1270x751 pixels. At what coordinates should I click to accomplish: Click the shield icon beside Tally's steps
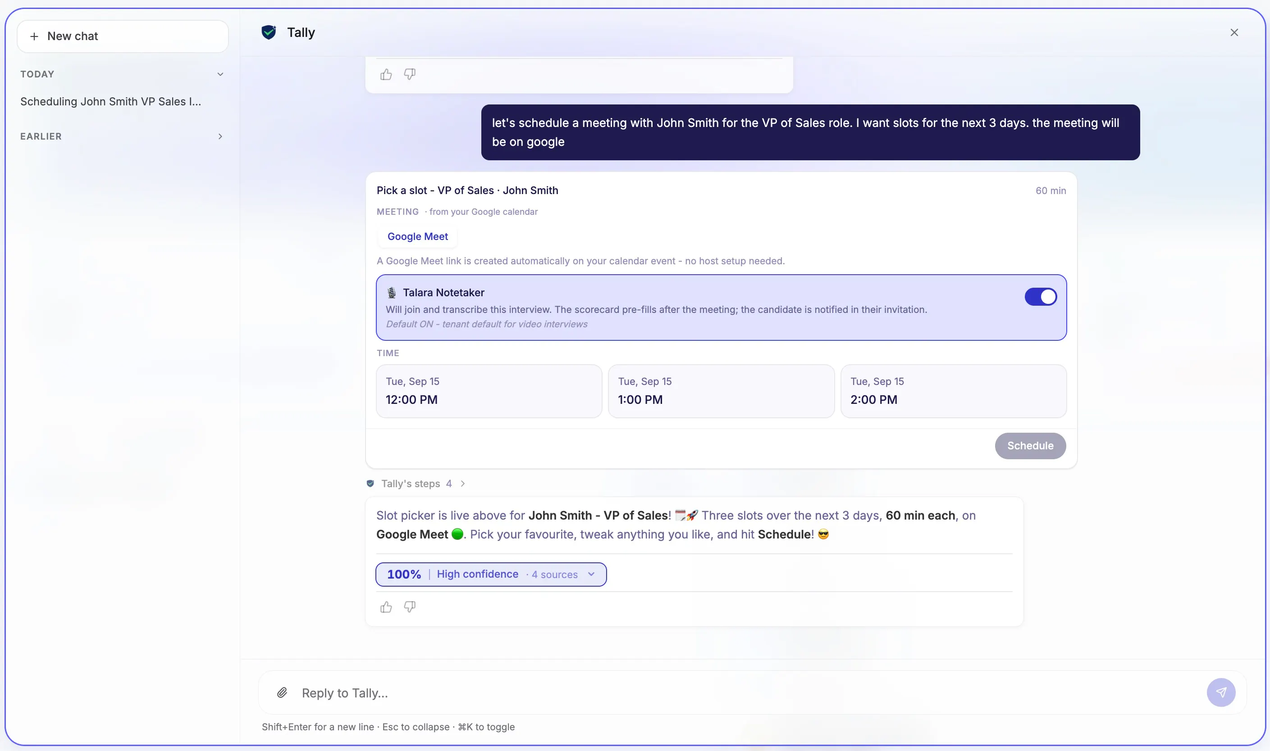[x=370, y=484]
